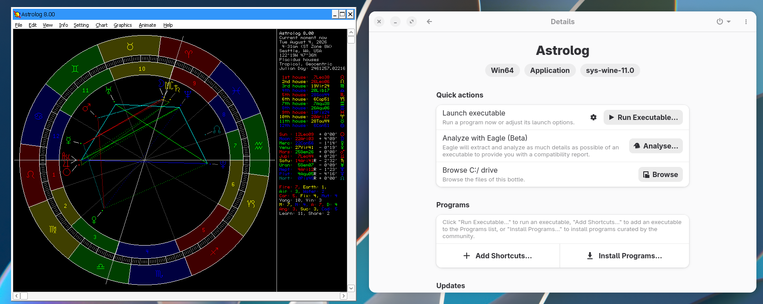Click the Astrolog vertical scrollbar down arrow

point(351,288)
